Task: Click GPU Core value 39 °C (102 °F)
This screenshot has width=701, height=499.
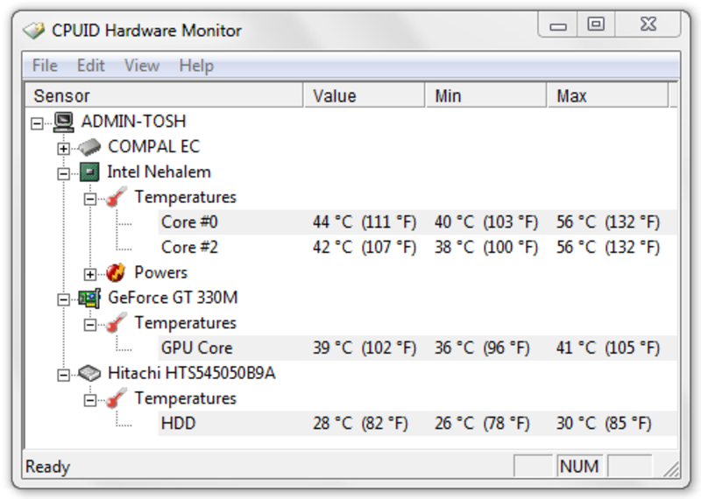Action: (x=365, y=348)
